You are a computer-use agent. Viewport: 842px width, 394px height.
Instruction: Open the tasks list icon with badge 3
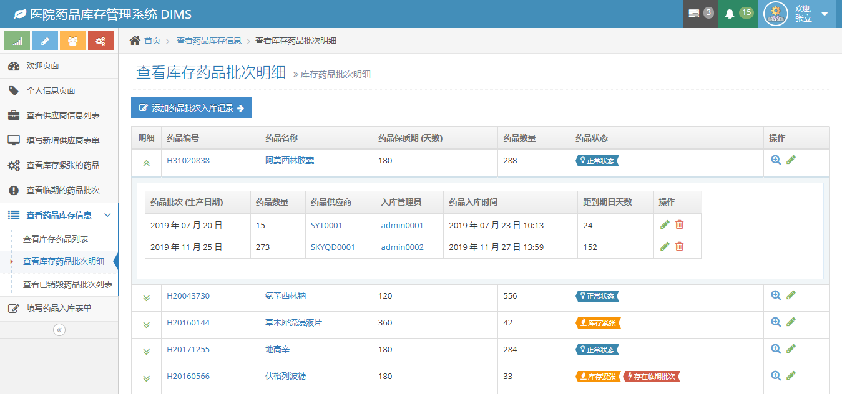pyautogui.click(x=700, y=14)
